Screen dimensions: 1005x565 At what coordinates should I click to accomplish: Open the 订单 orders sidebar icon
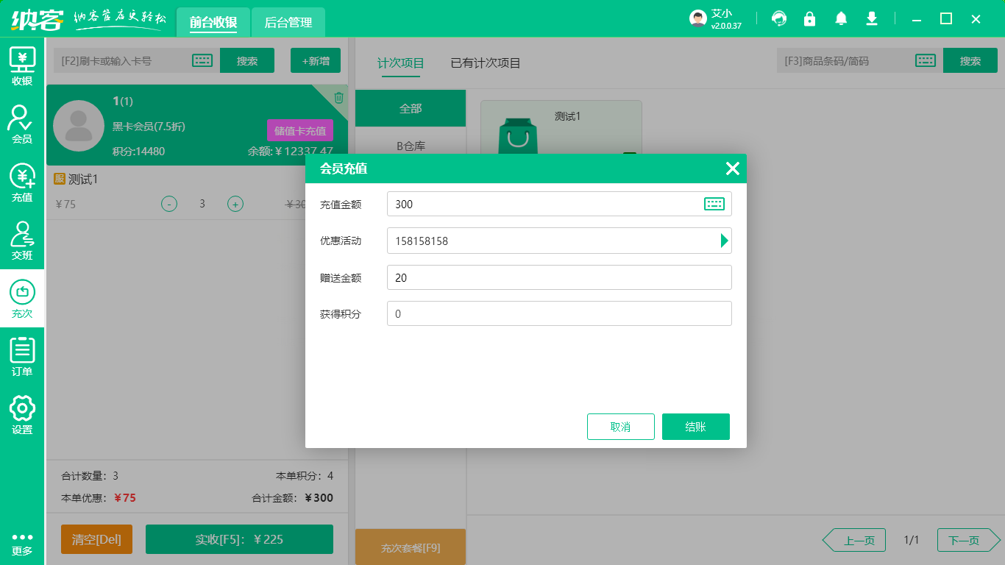click(x=22, y=357)
